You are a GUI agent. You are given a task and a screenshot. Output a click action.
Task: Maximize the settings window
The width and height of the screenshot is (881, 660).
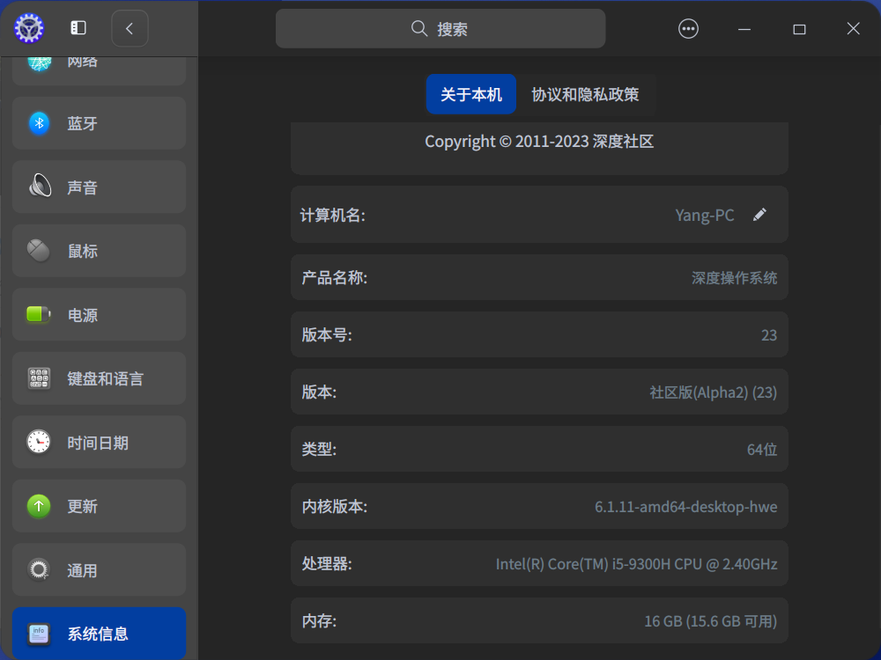tap(799, 29)
